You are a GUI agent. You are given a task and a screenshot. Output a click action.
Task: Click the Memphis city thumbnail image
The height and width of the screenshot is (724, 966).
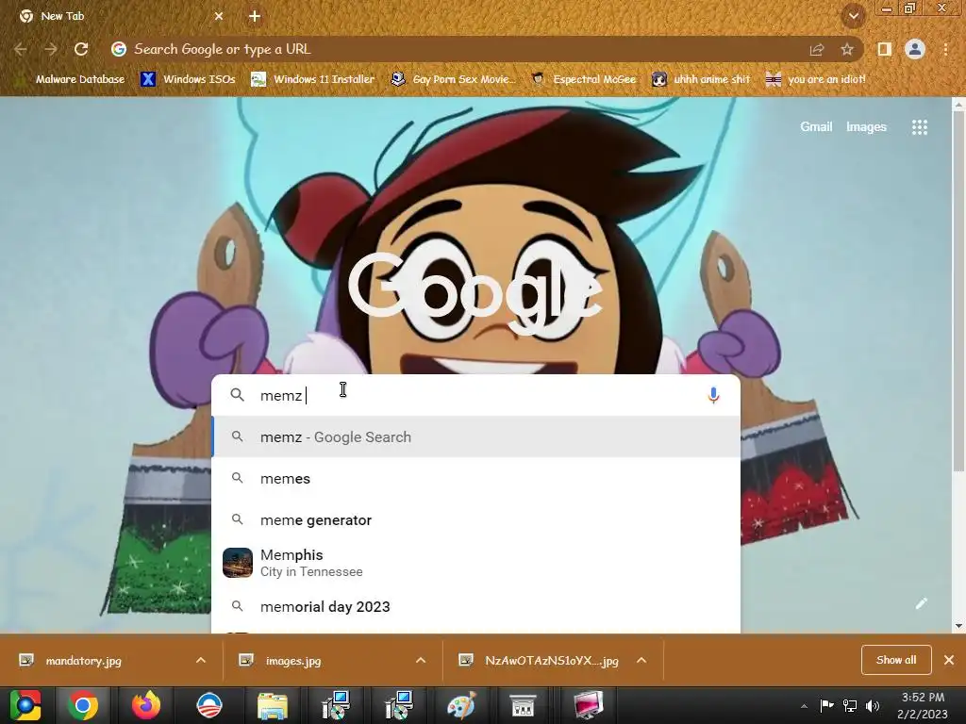coord(238,563)
